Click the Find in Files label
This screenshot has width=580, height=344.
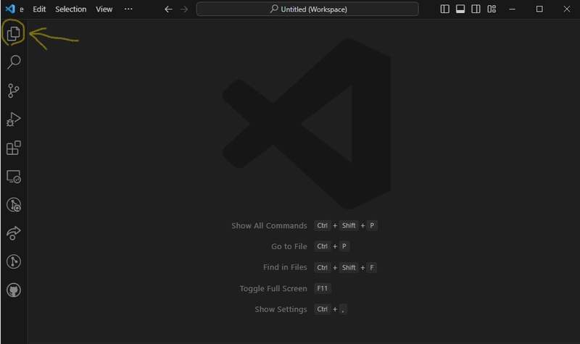point(285,267)
